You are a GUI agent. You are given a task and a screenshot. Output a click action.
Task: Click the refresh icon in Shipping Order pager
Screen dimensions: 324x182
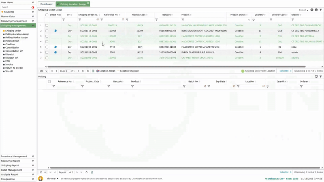(88, 71)
